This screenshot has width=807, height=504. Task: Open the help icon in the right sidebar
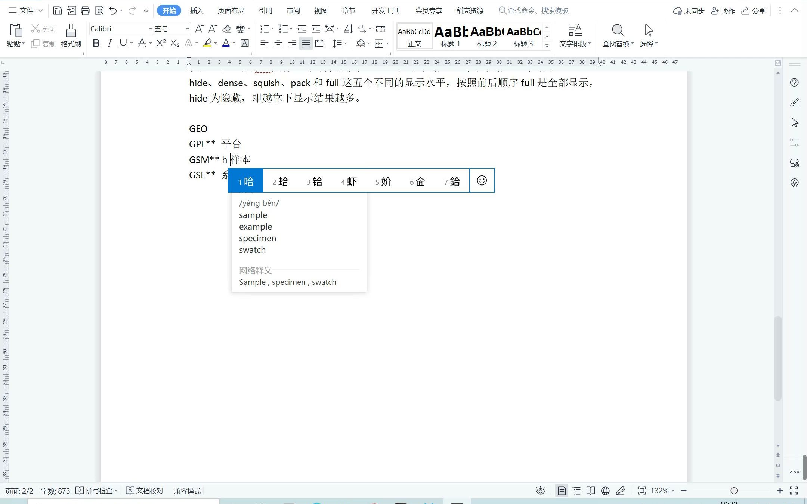(794, 83)
